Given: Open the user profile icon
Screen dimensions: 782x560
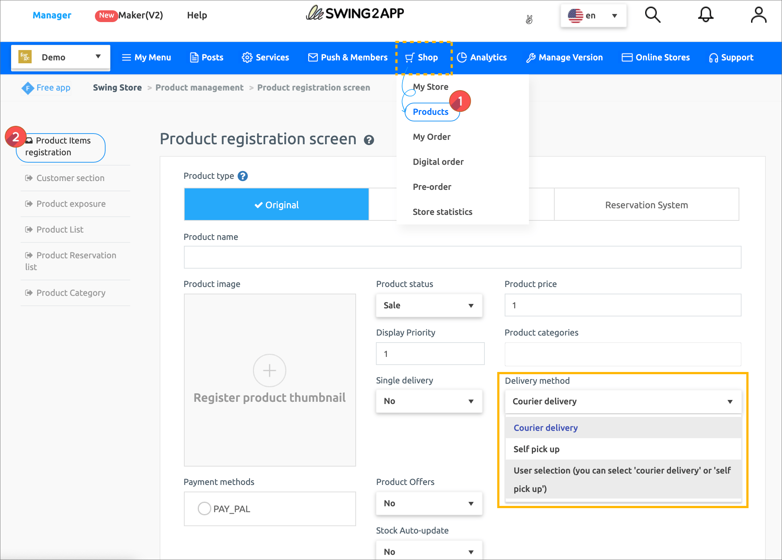Looking at the screenshot, I should 758,15.
